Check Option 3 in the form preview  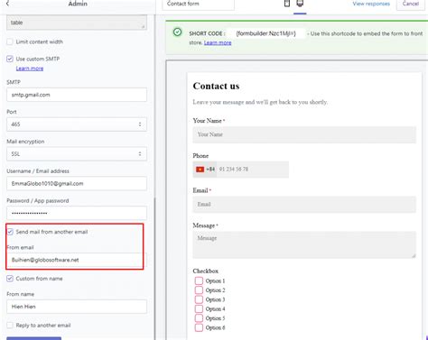point(199,299)
